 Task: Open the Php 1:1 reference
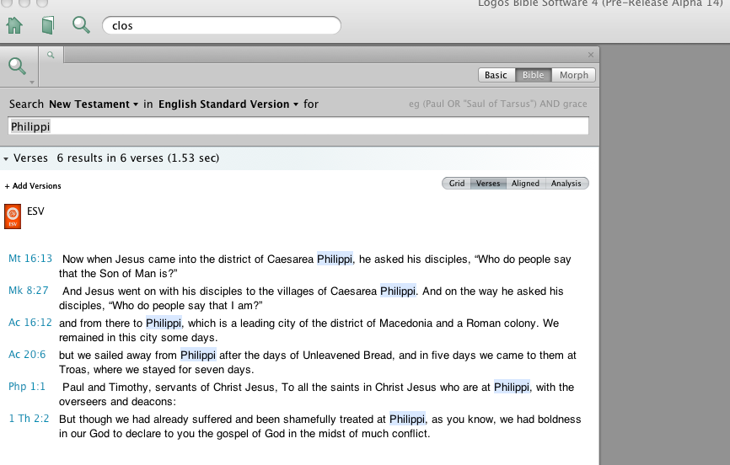(x=27, y=387)
